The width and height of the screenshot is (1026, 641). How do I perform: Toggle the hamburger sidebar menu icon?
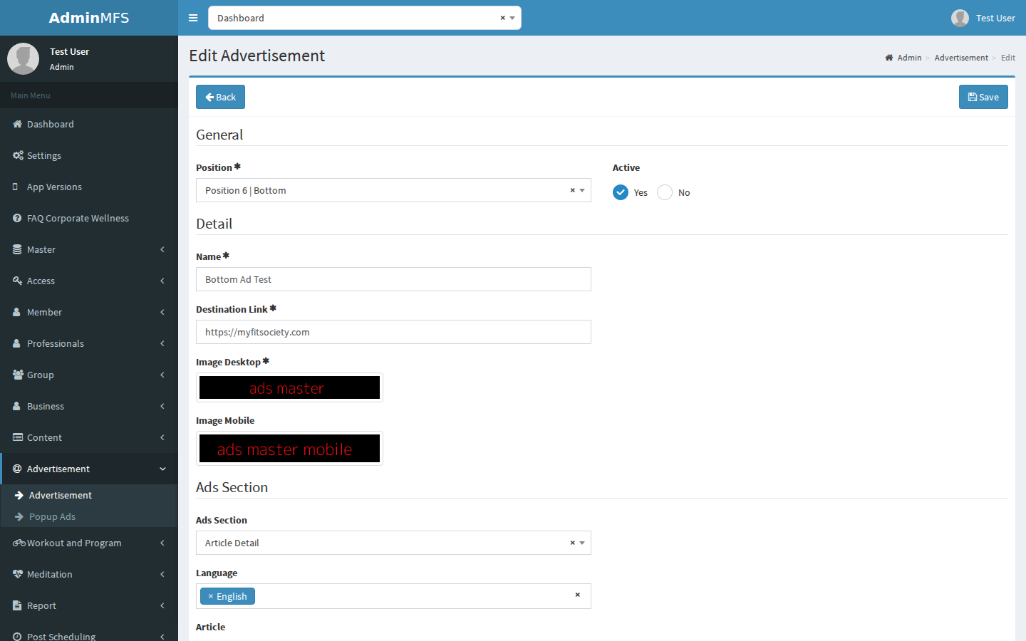coord(193,18)
